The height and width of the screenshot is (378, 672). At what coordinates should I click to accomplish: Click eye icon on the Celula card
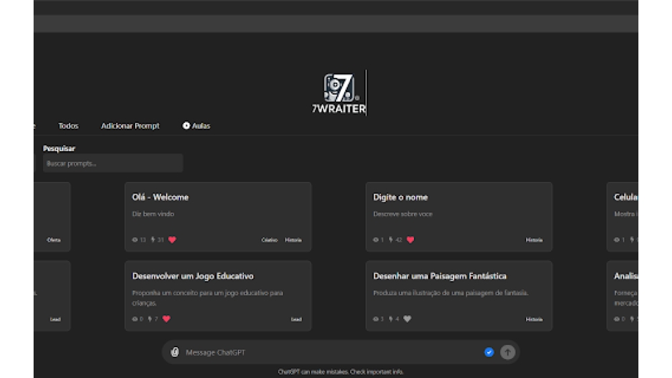pos(617,240)
